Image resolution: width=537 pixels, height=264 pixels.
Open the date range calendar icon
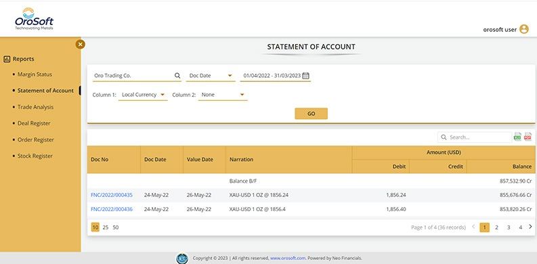pyautogui.click(x=306, y=76)
